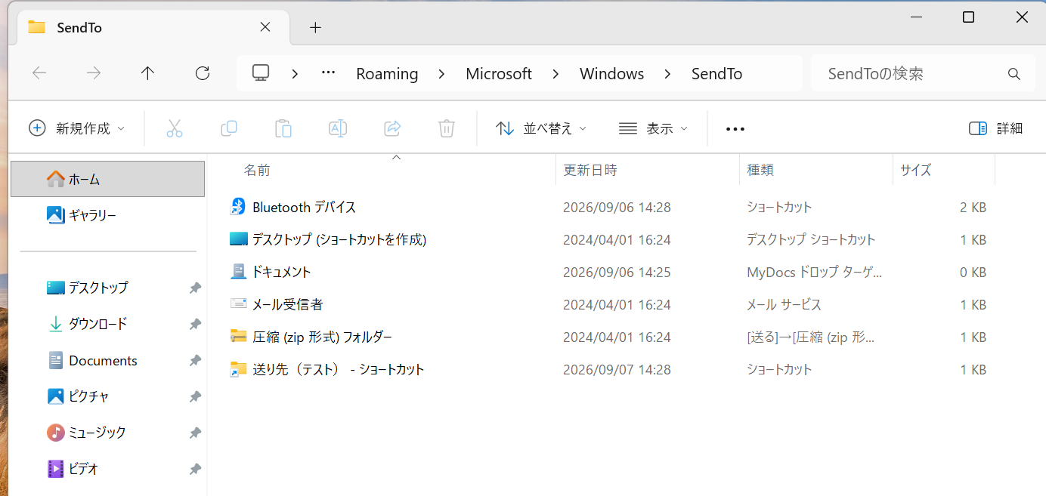
Task: Click the 送り先（テスト） shortcut folder icon
Action: (239, 369)
